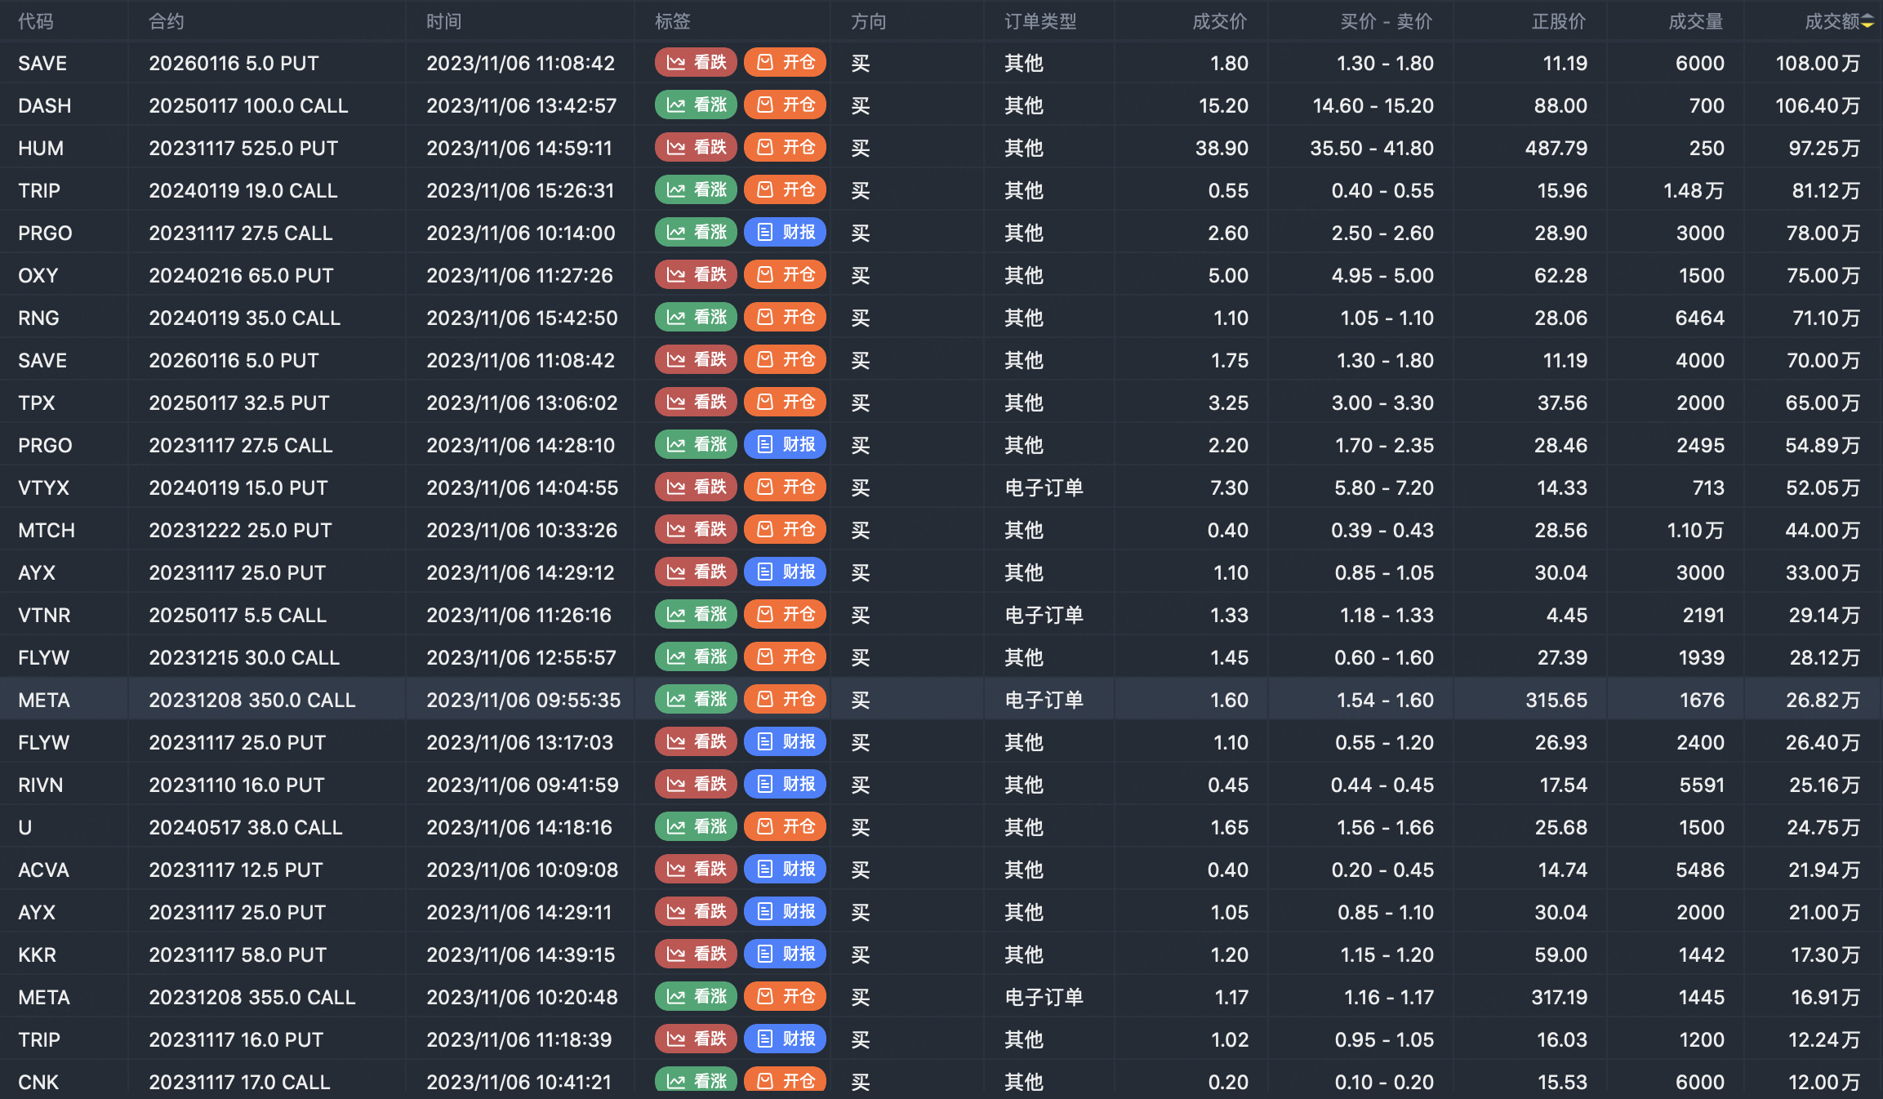
Task: Click 看涨 tag in CNK row
Action: tap(696, 1080)
